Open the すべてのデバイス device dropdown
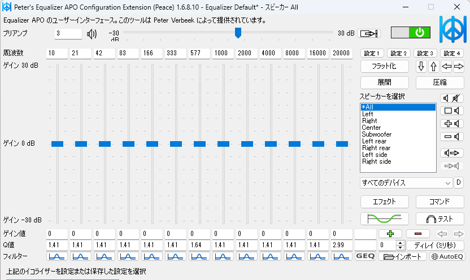This screenshot has width=470, height=280. pos(406,183)
